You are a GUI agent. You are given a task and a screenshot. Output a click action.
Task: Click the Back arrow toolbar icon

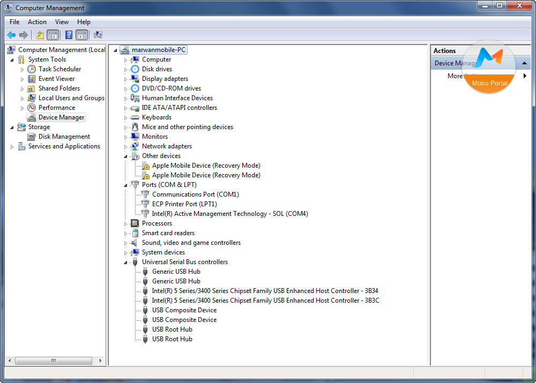coord(11,35)
